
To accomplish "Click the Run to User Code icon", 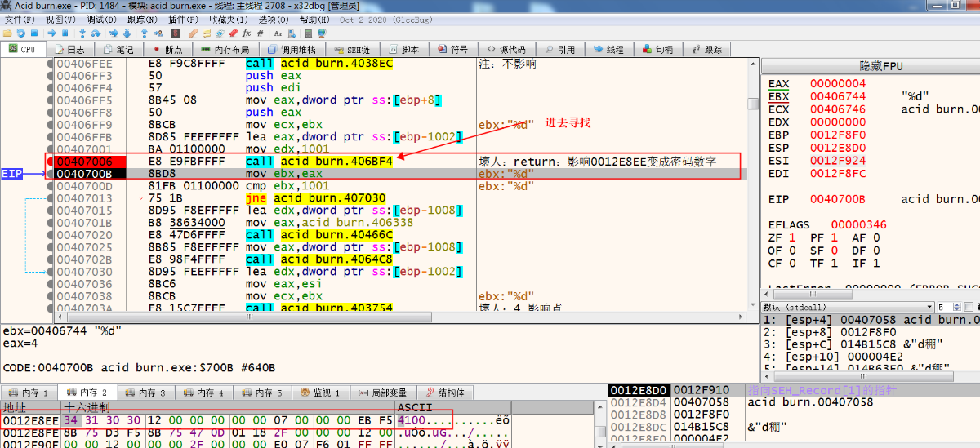I will click(x=158, y=33).
